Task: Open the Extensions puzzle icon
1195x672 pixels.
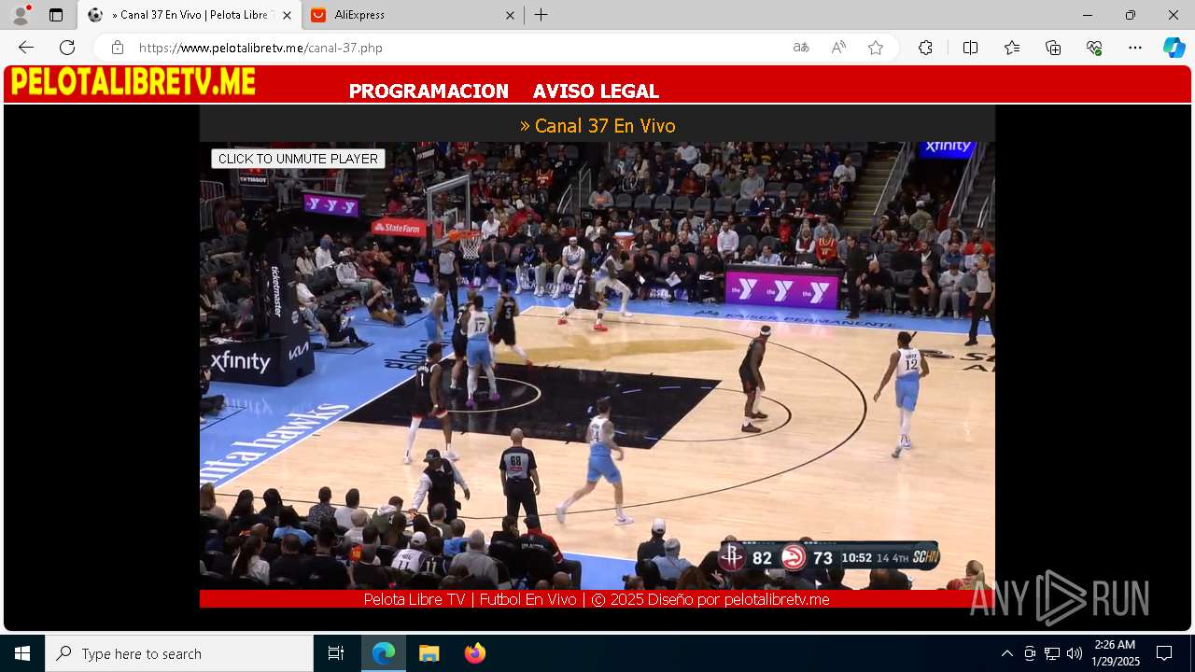Action: pyautogui.click(x=925, y=48)
